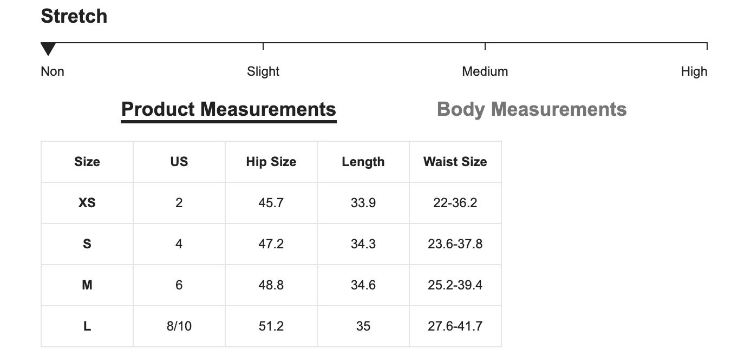751x356 pixels.
Task: Click the US column header
Action: pyautogui.click(x=179, y=162)
